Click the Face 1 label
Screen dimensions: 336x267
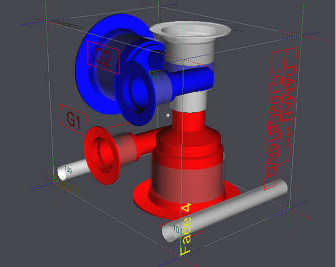(67, 185)
